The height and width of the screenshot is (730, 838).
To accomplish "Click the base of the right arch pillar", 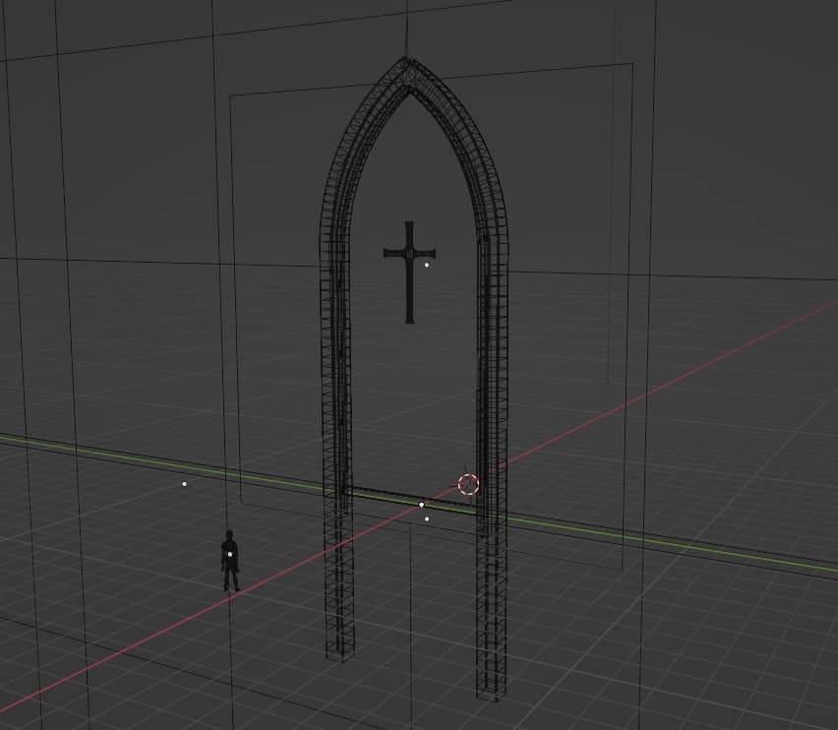I will pos(492,689).
